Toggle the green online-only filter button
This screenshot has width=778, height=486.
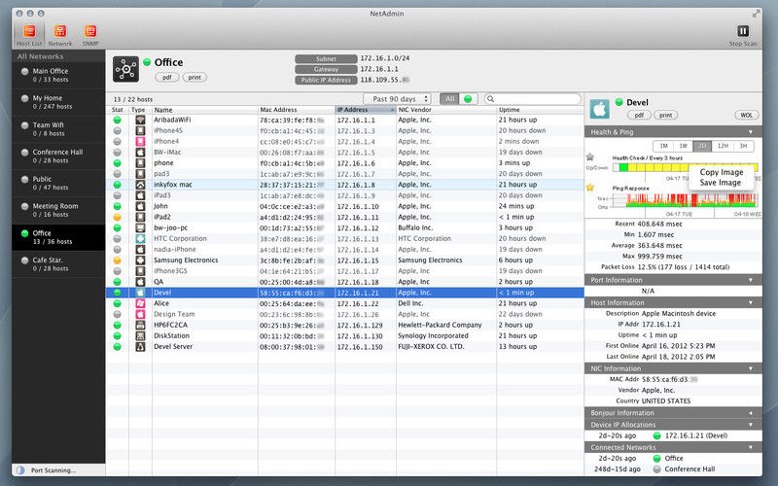[x=468, y=99]
